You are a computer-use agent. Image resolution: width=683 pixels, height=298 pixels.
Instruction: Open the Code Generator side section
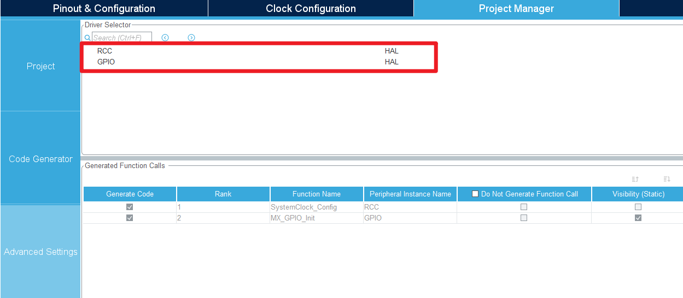[40, 159]
